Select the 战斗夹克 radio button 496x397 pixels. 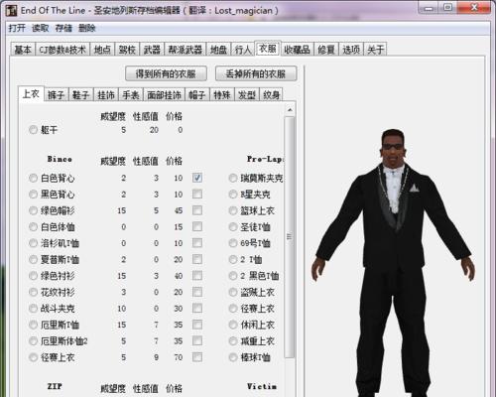(x=33, y=309)
